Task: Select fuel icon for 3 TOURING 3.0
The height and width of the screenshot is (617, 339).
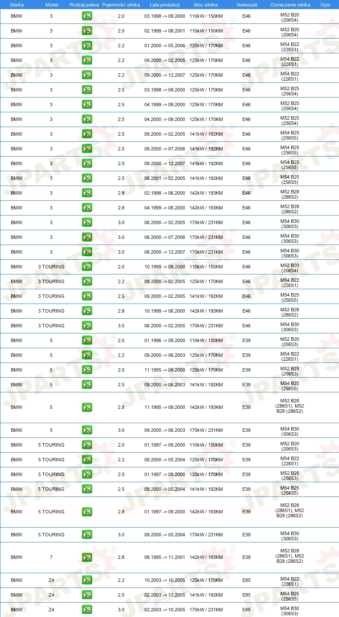Action: point(87,326)
